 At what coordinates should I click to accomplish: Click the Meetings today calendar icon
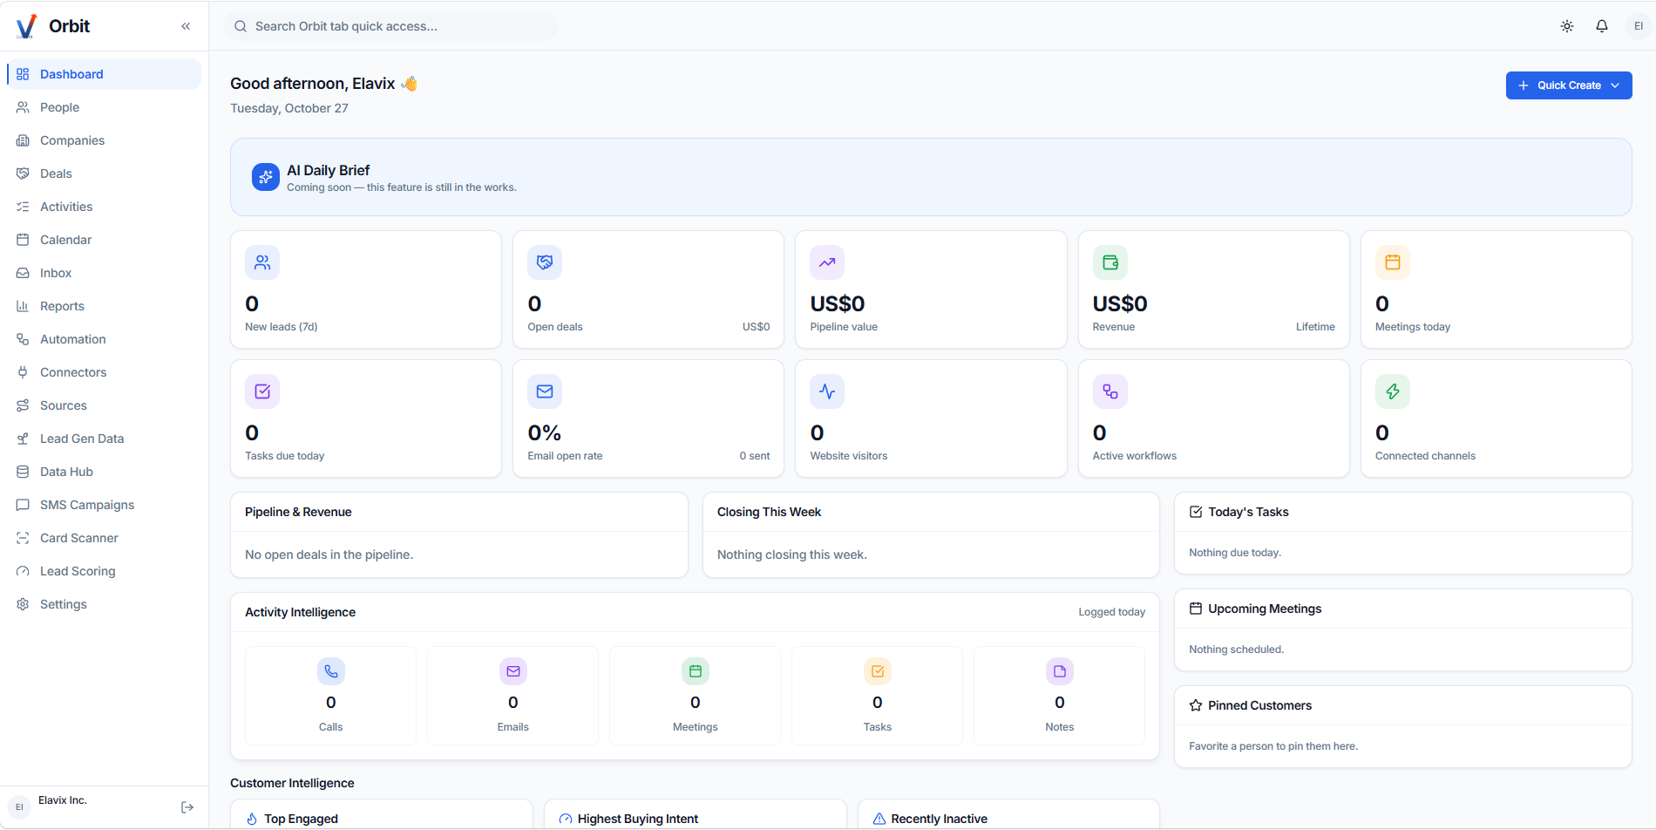(x=1393, y=262)
